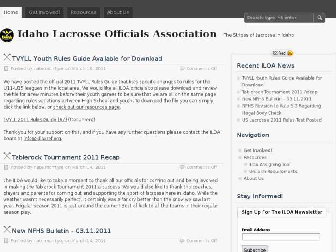
Task: Open Tablerock Tournament 2011 Recap post title
Action: tap(66, 157)
